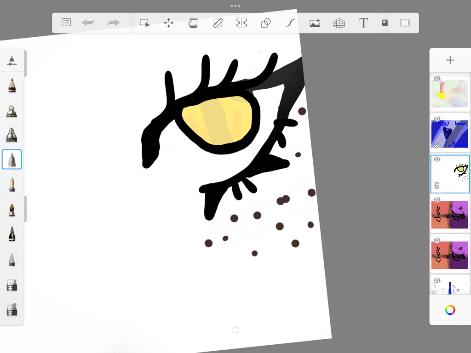
Task: Open the color wheel picker
Action: [x=450, y=310]
